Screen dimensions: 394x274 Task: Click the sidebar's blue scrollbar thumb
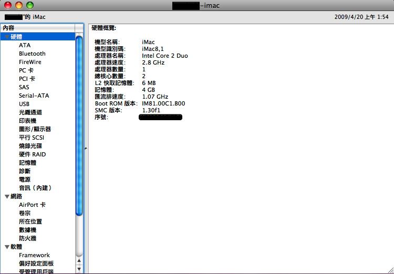(x=79, y=125)
